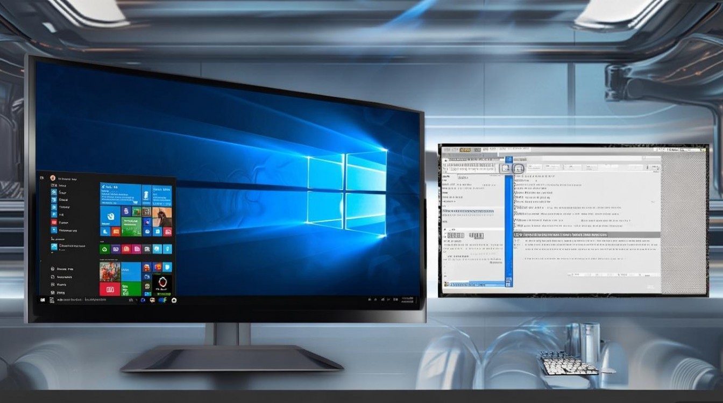Expand the hamburger icon at the Start menu corner
723x403 pixels.
(x=42, y=178)
